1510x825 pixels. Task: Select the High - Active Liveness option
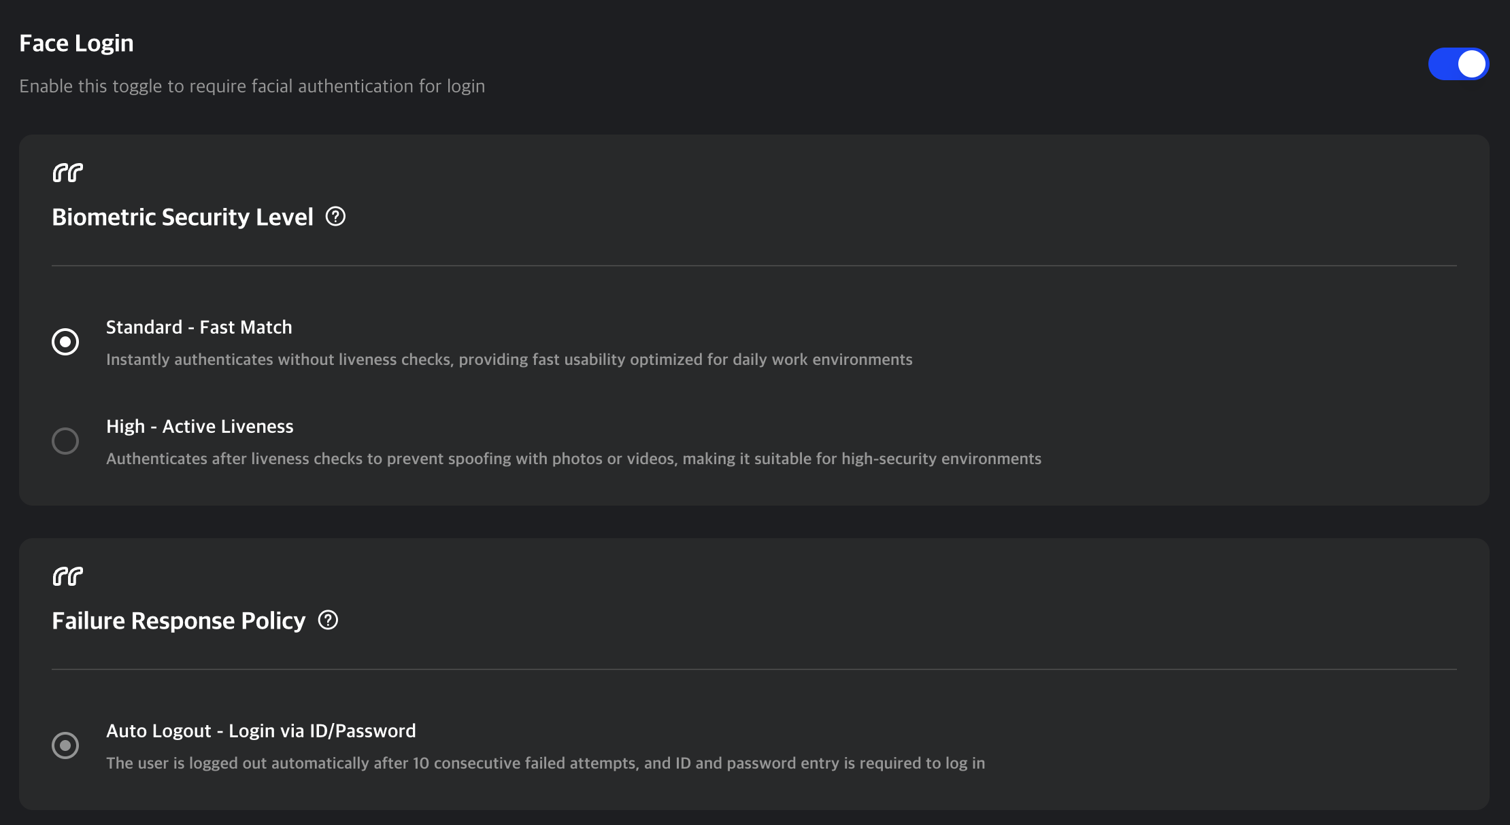65,441
